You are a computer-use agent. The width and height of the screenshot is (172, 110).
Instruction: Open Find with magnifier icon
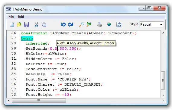coord(82,24)
